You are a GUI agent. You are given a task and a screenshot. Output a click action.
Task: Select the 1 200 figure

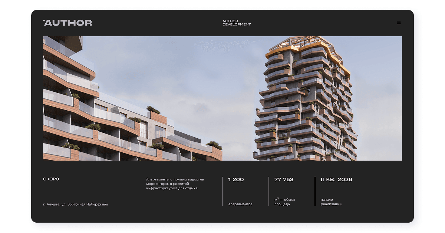(x=236, y=180)
